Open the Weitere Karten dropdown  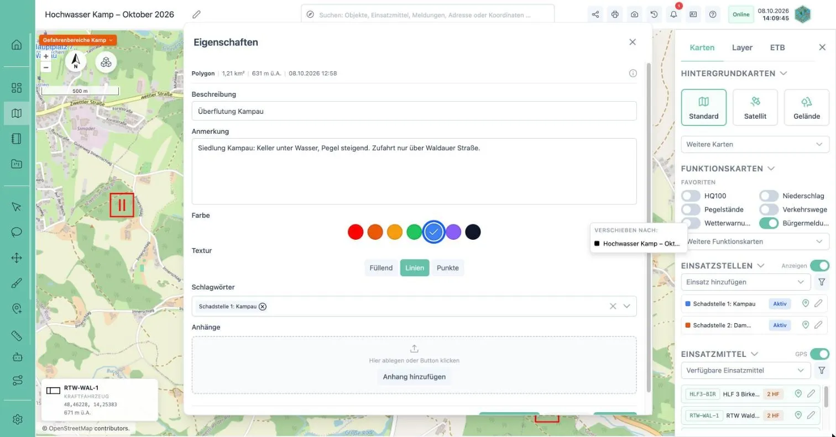pyautogui.click(x=755, y=144)
